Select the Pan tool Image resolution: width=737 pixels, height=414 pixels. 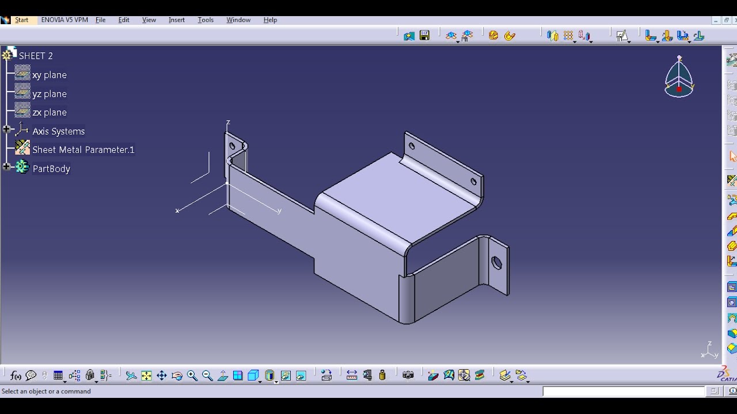pos(162,375)
